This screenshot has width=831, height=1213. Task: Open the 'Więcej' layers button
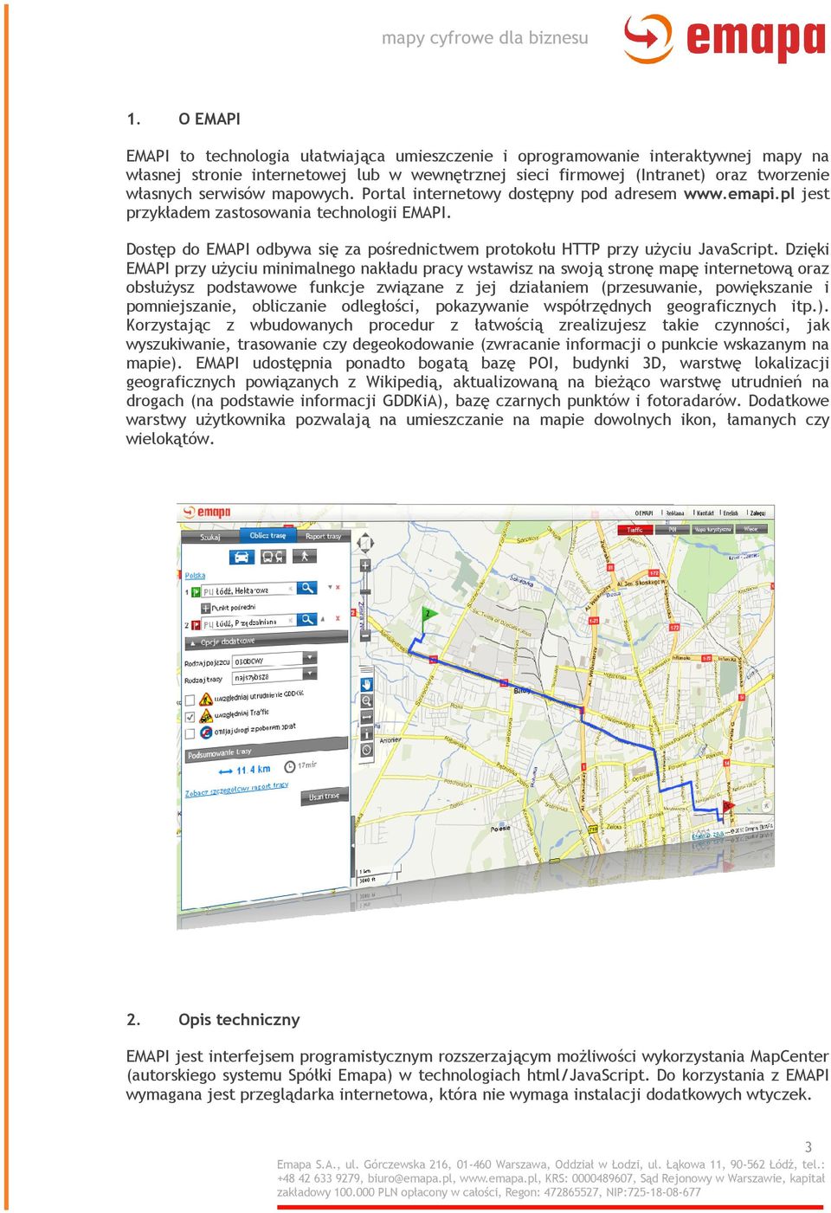(751, 530)
